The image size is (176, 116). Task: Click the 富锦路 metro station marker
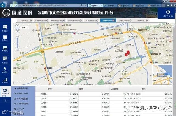click(x=45, y=68)
